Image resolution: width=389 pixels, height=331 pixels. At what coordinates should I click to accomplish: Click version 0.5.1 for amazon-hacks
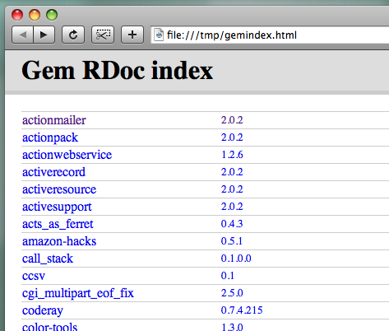click(x=232, y=241)
